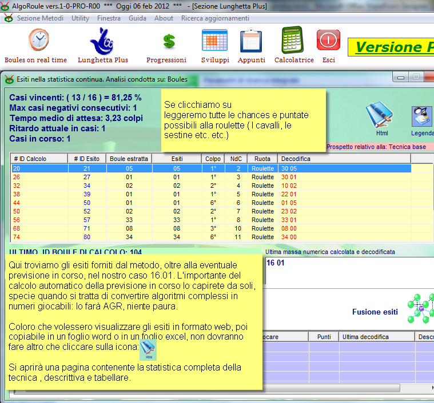Open the Legenda icon
The height and width of the screenshot is (403, 434).
[x=421, y=116]
